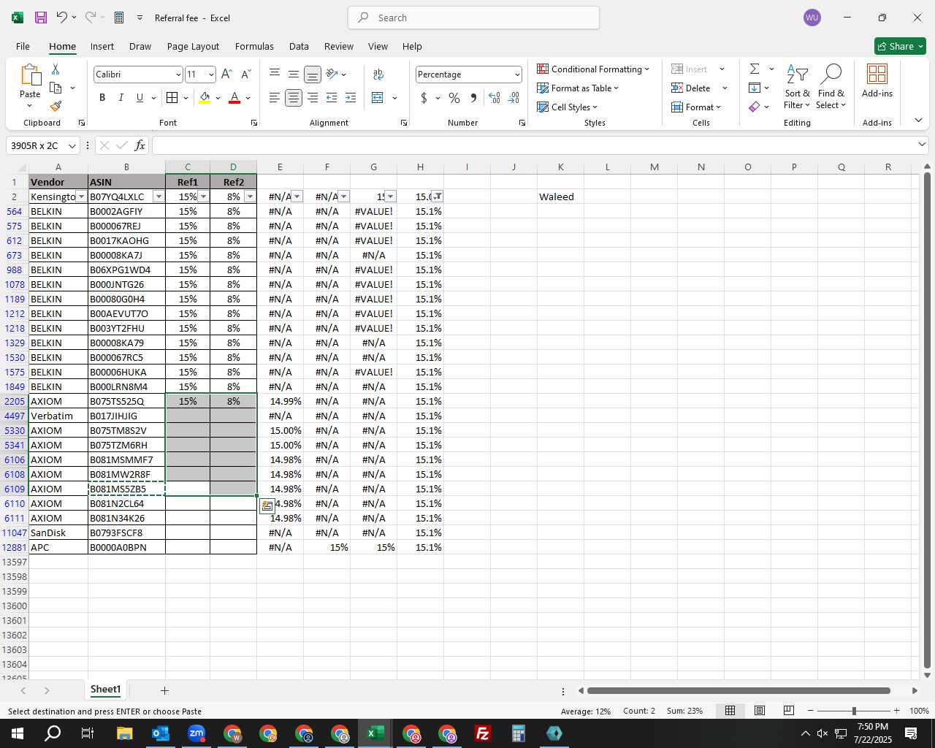Open the font size dropdown
The image size is (935, 748).
point(211,75)
